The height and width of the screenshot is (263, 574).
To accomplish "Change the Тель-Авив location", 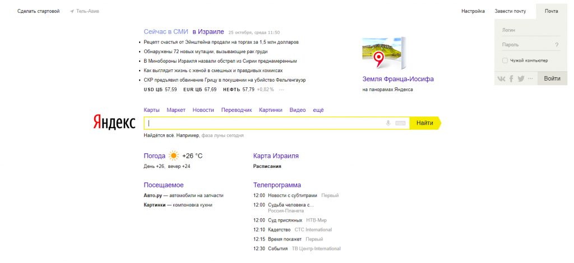I will 87,11.
